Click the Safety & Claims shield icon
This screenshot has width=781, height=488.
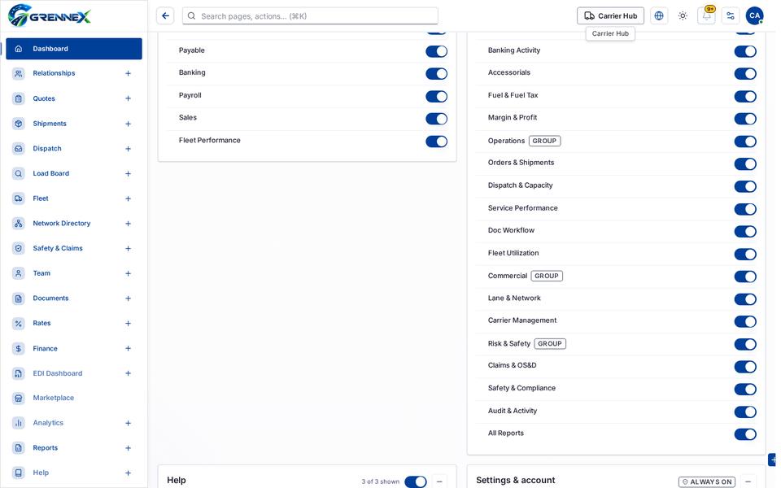tap(19, 248)
